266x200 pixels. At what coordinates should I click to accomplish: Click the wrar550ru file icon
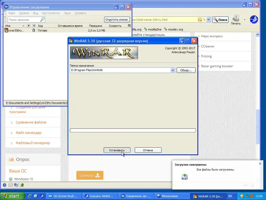pyautogui.click(x=6, y=30)
